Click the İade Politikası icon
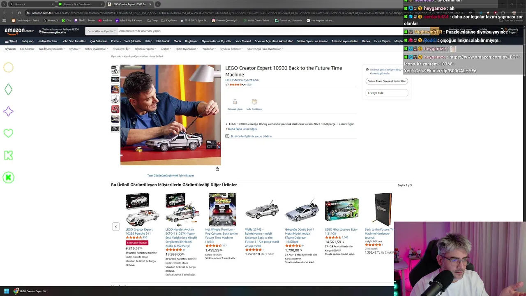The image size is (526, 296). click(254, 102)
